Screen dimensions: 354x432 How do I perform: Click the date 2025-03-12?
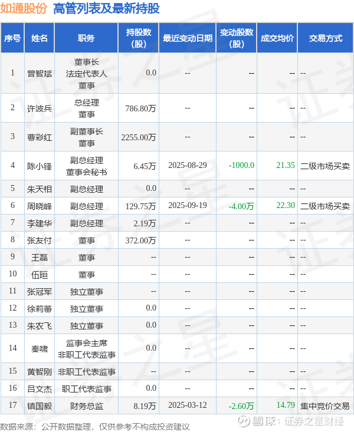click(188, 405)
